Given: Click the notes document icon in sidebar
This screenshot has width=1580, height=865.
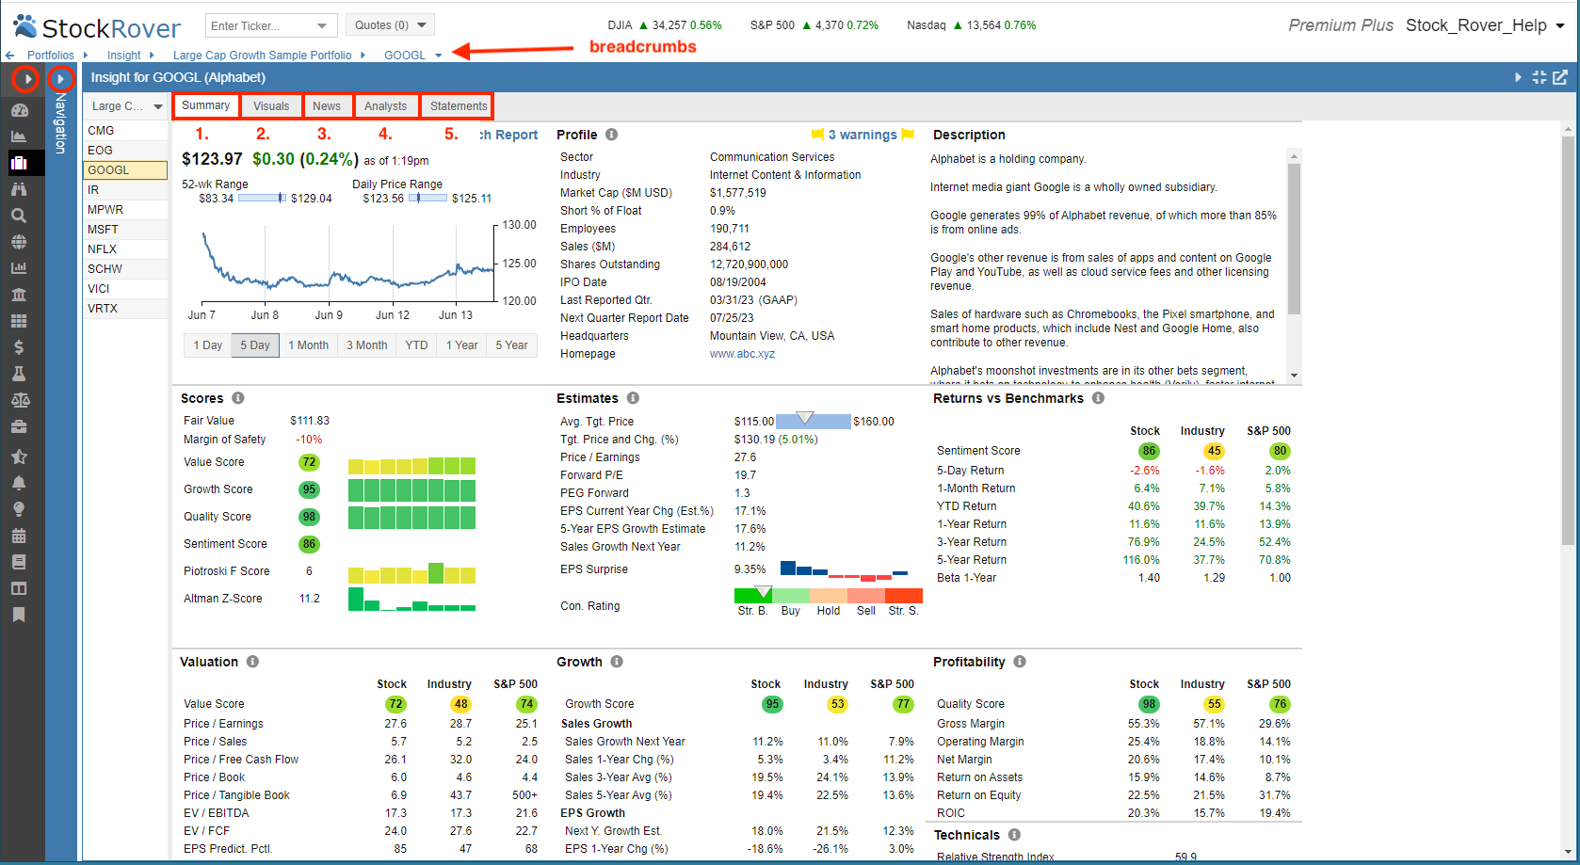Looking at the screenshot, I should [19, 562].
